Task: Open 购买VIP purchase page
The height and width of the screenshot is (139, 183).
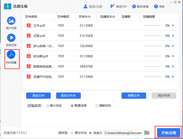Action: (118, 7)
